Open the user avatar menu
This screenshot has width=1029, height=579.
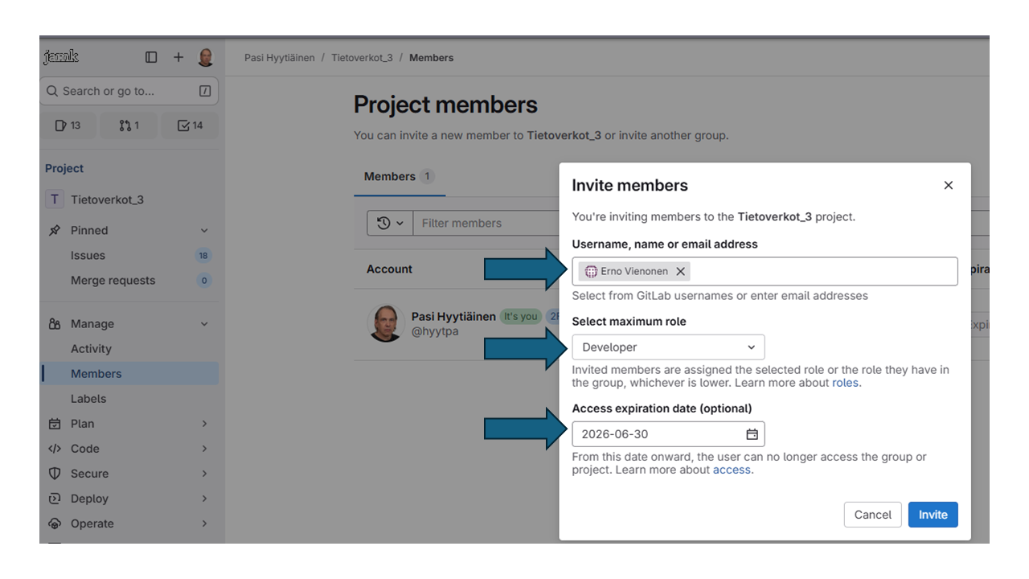[206, 57]
